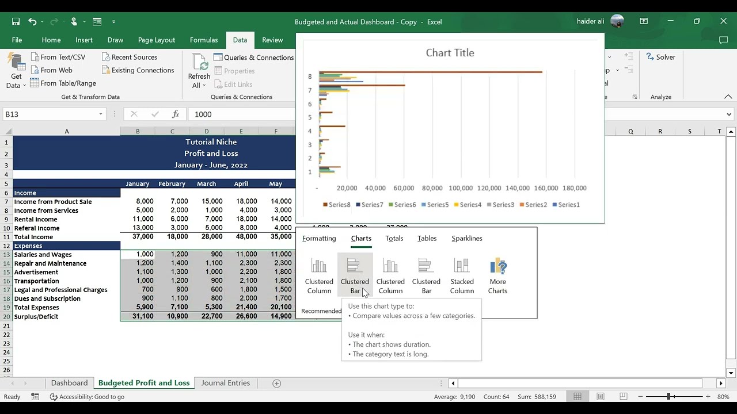Click the Insert Function fx button
Image resolution: width=737 pixels, height=414 pixels.
pos(176,114)
